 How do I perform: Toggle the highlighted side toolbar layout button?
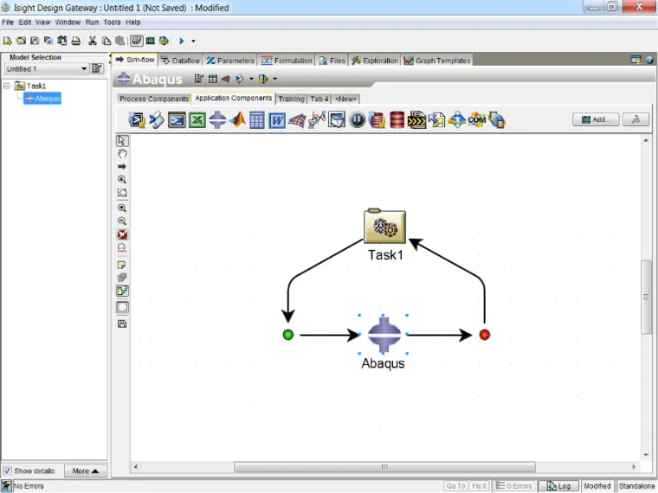pyautogui.click(x=122, y=291)
